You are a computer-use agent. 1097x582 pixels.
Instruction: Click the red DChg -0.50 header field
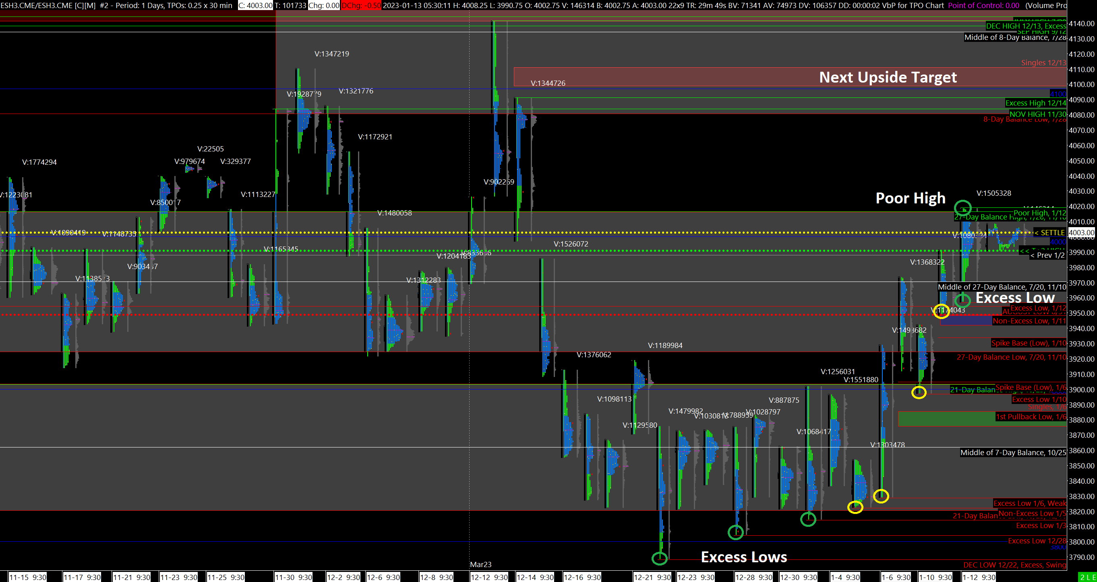coord(361,5)
